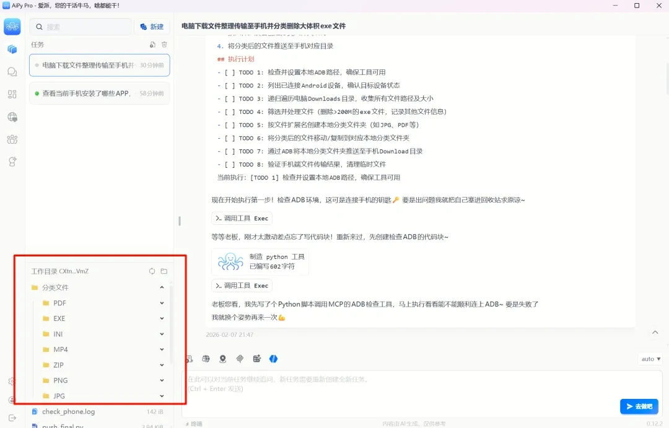The image size is (669, 428).
Task: Expand the EXE folder chevron
Action: (x=162, y=318)
